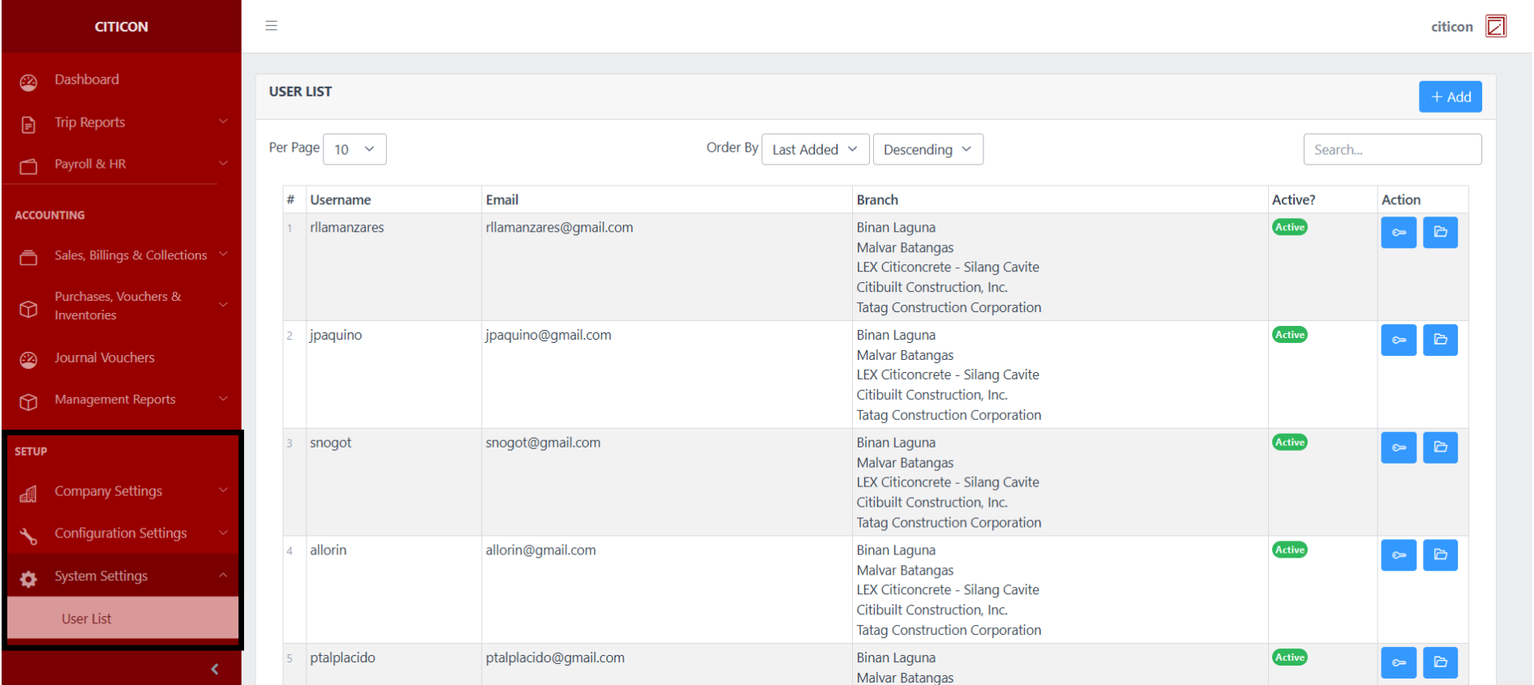Click Active badge for snogot

pos(1289,442)
